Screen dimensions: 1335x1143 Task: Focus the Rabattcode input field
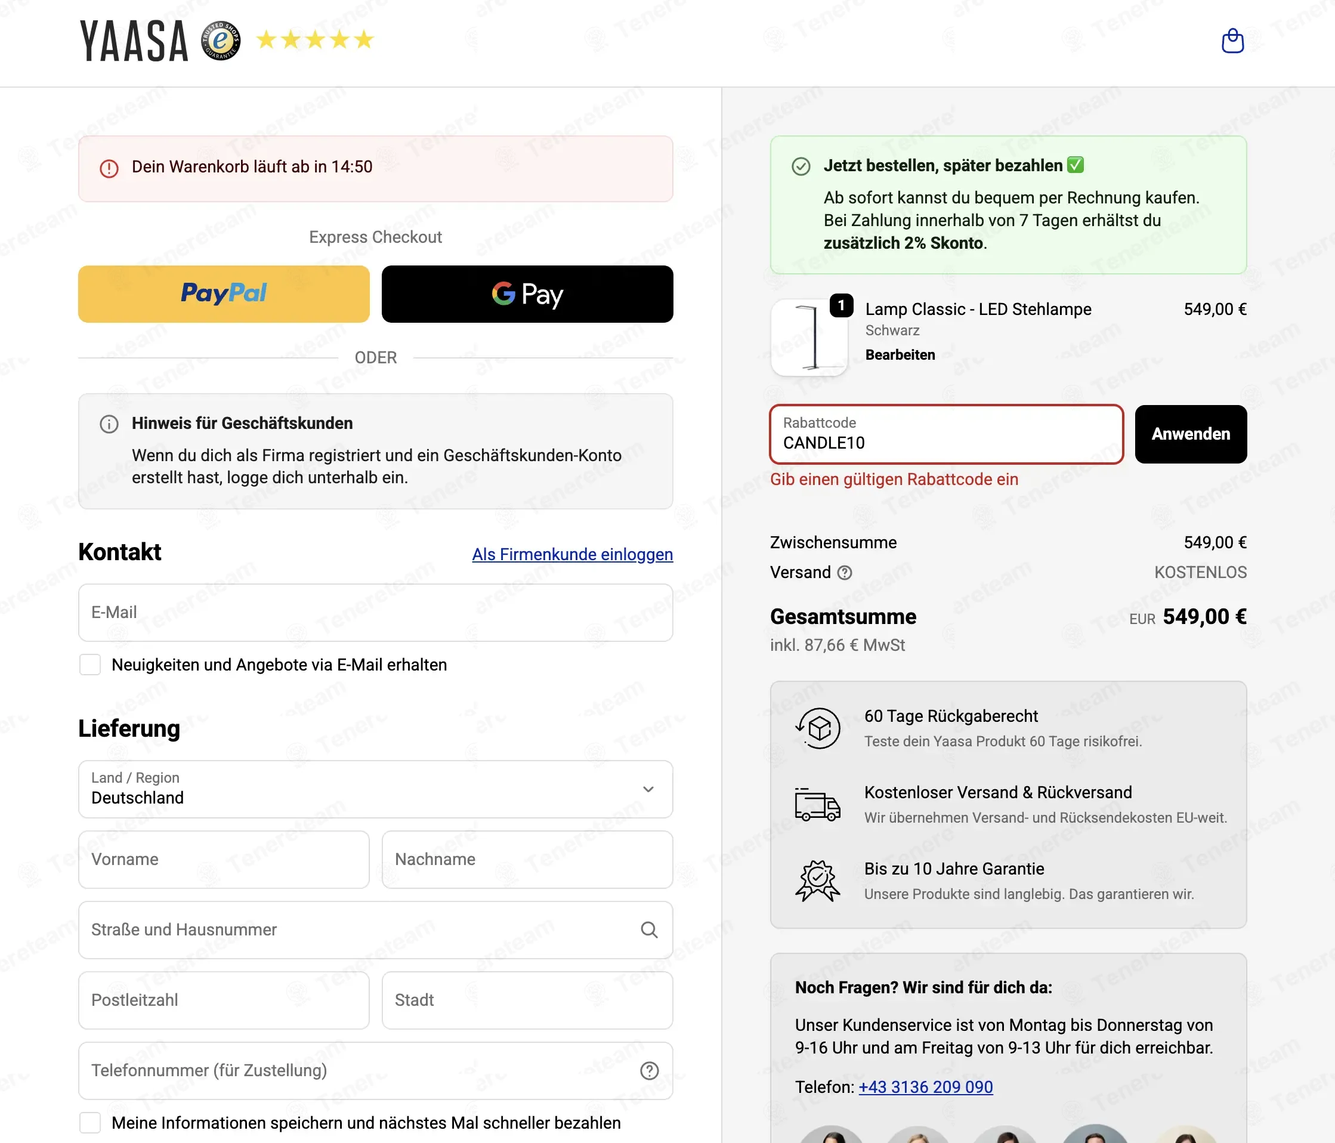[x=947, y=434]
